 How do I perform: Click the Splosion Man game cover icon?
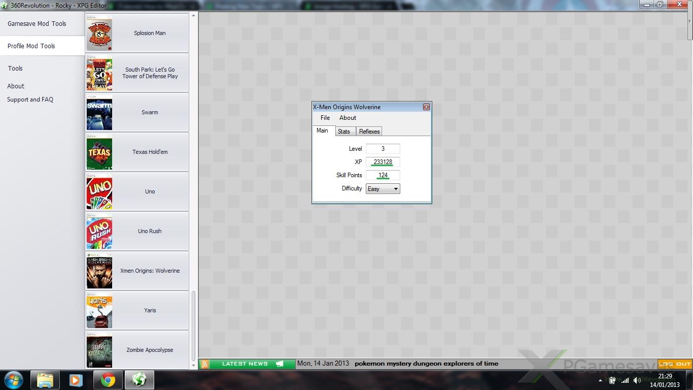tap(99, 34)
